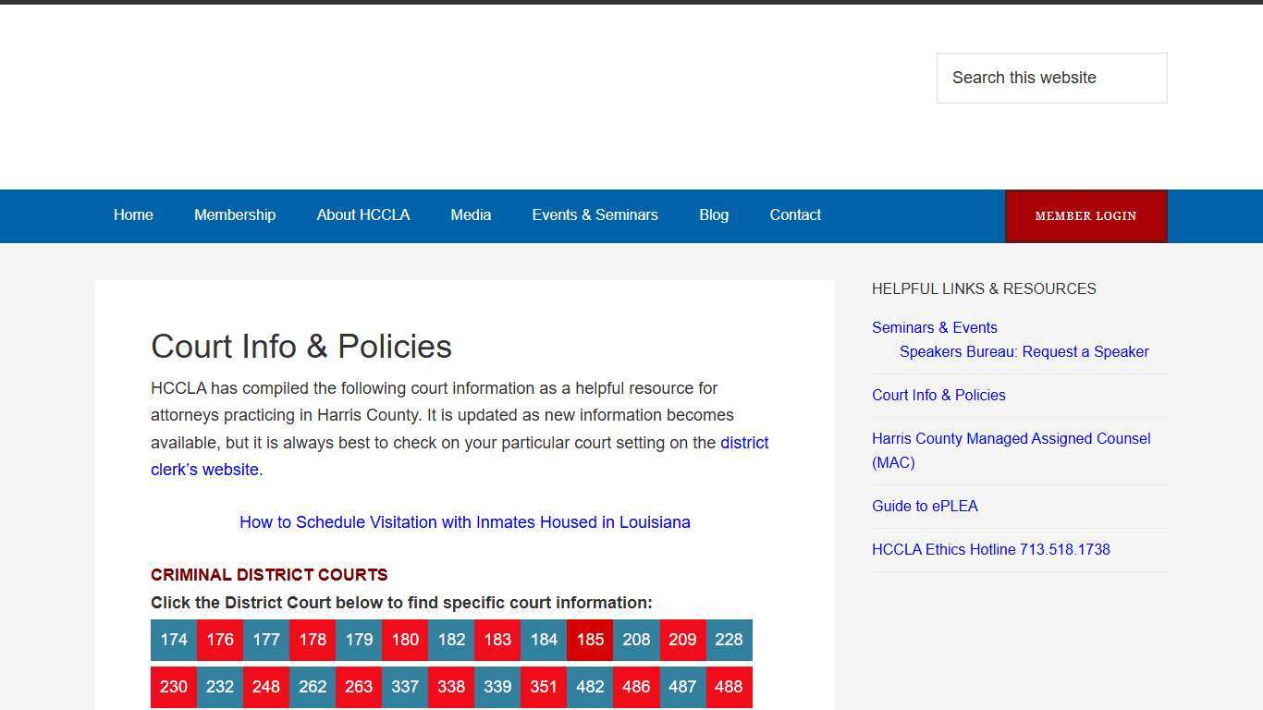Select District Court 174
Screen dimensions: 1263x710
tap(173, 640)
